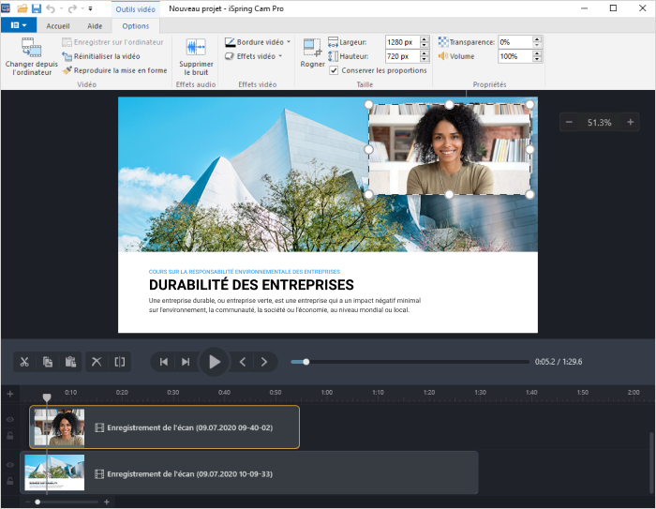This screenshot has height=509, width=656.
Task: Open the quick access toolbar customize arrow
Action: coord(90,8)
